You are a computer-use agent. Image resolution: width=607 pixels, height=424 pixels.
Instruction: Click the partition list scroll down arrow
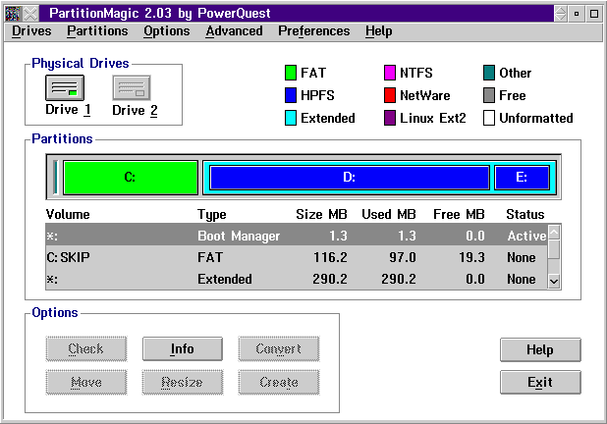[554, 281]
